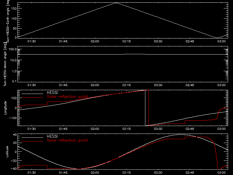233x175 pixels.
Task: Click the 10.0 tick on Moon angle axis
Action: (13, 60)
